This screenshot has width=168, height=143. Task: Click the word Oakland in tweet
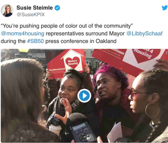point(106,41)
